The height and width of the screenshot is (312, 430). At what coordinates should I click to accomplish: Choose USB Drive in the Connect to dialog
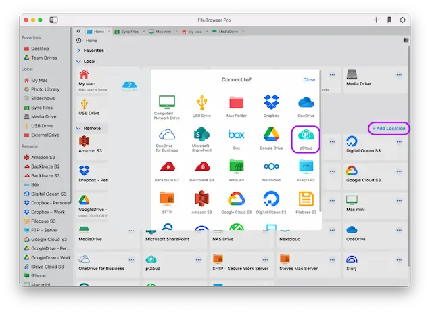click(x=201, y=106)
